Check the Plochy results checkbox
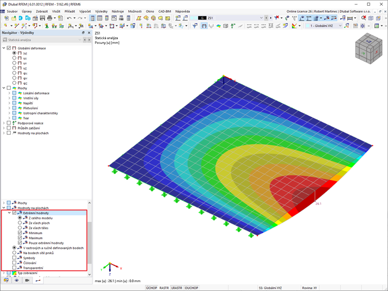This screenshot has height=291, width=388. [9, 88]
